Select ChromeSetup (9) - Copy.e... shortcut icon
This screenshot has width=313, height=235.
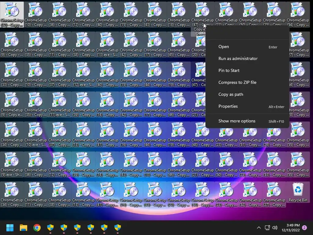click(x=12, y=104)
